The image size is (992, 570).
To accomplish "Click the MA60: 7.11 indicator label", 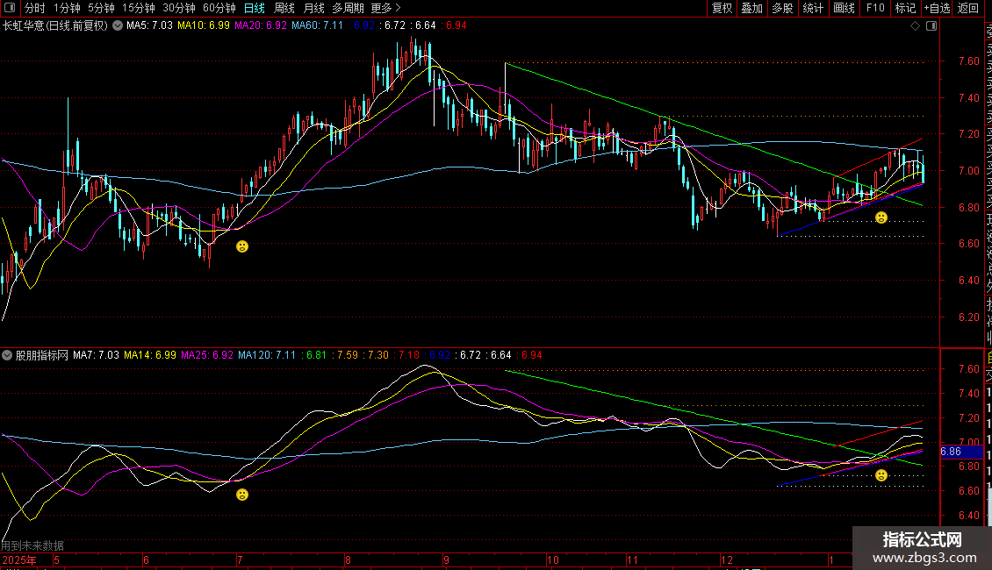I will (317, 25).
